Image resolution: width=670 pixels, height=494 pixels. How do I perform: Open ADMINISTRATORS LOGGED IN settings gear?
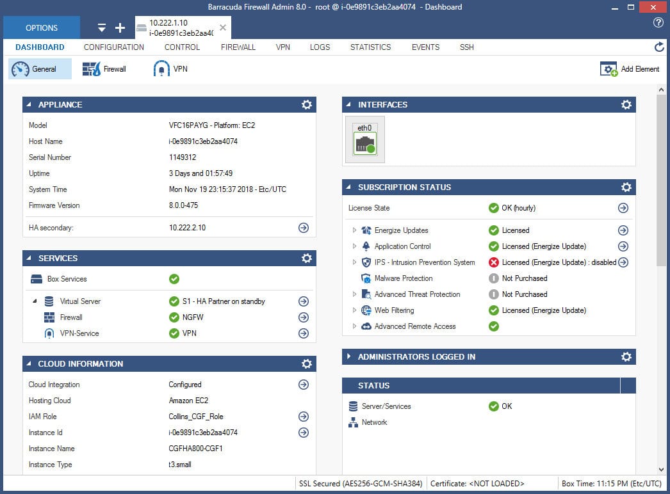(626, 356)
